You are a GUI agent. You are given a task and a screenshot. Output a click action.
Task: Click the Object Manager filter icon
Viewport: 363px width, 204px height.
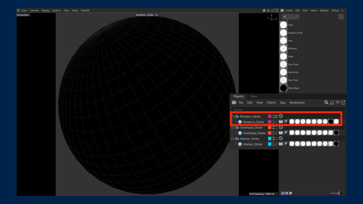pos(337,103)
